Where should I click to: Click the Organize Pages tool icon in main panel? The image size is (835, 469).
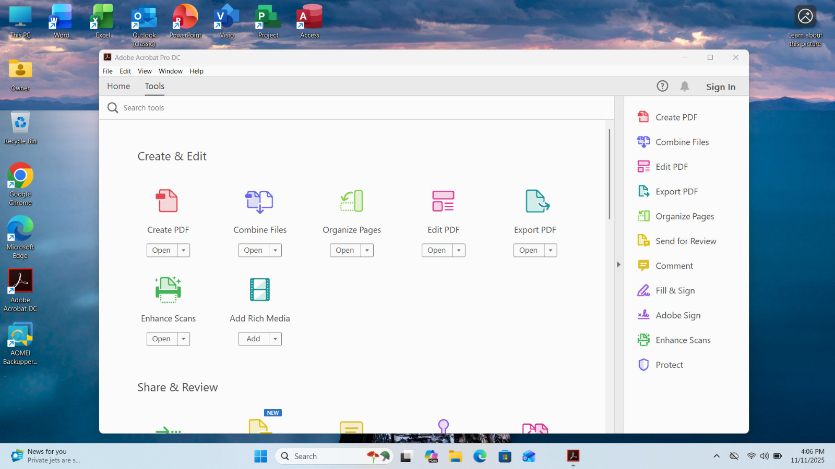pos(352,201)
